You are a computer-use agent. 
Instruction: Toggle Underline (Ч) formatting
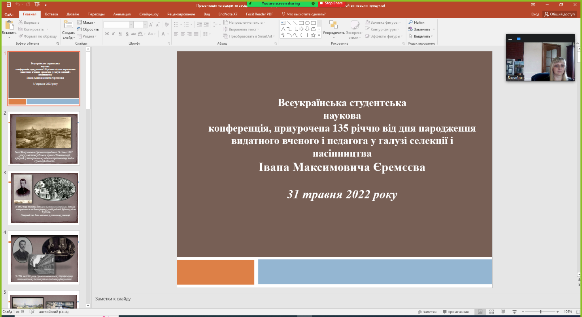tap(121, 34)
